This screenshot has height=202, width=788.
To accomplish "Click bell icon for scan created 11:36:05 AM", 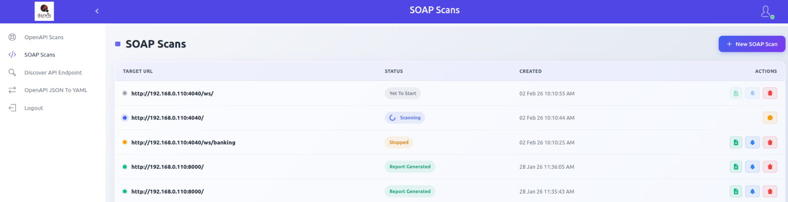I will tap(753, 167).
